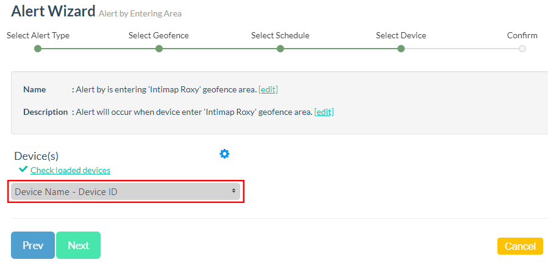Viewport: 548px width, 268px height.
Task: Click the arrow on the device dropdown
Action: click(233, 191)
